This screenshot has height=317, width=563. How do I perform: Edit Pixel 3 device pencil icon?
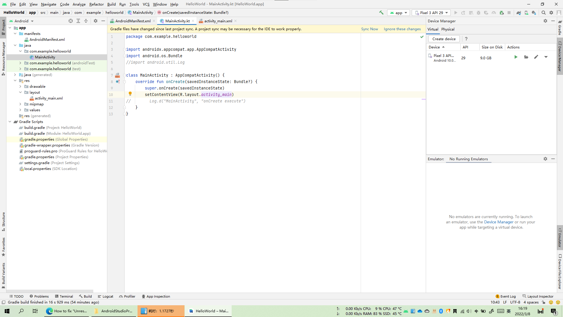coord(536,57)
